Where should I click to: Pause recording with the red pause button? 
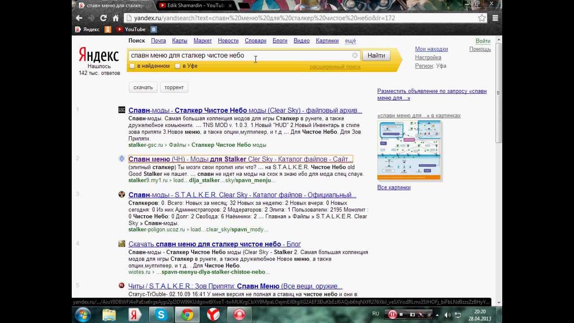[392, 314]
